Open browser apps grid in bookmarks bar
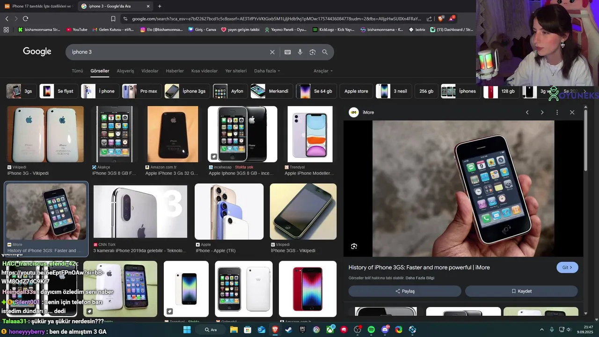 [x=6, y=29]
